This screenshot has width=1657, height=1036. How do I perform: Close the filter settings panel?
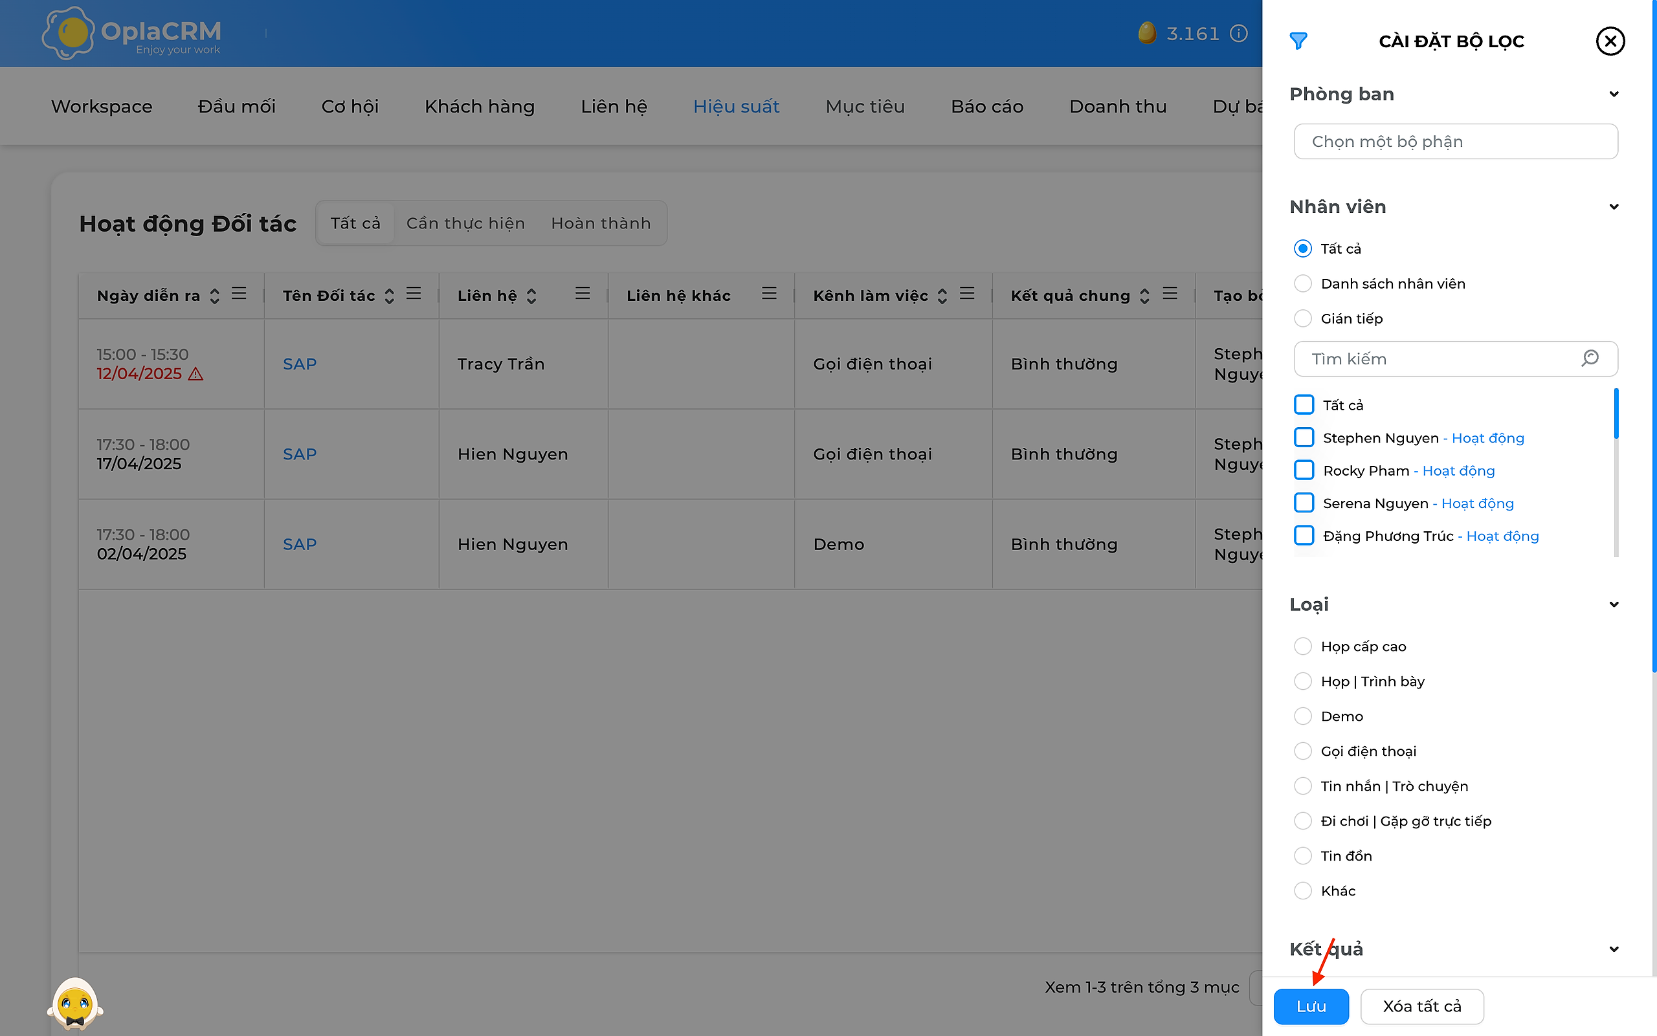(1610, 41)
